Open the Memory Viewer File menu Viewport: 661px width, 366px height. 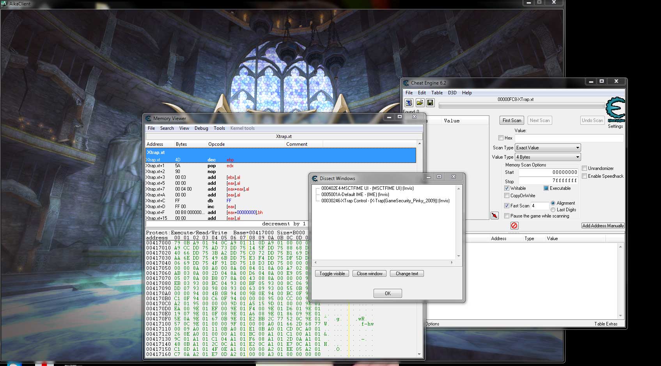pyautogui.click(x=151, y=128)
